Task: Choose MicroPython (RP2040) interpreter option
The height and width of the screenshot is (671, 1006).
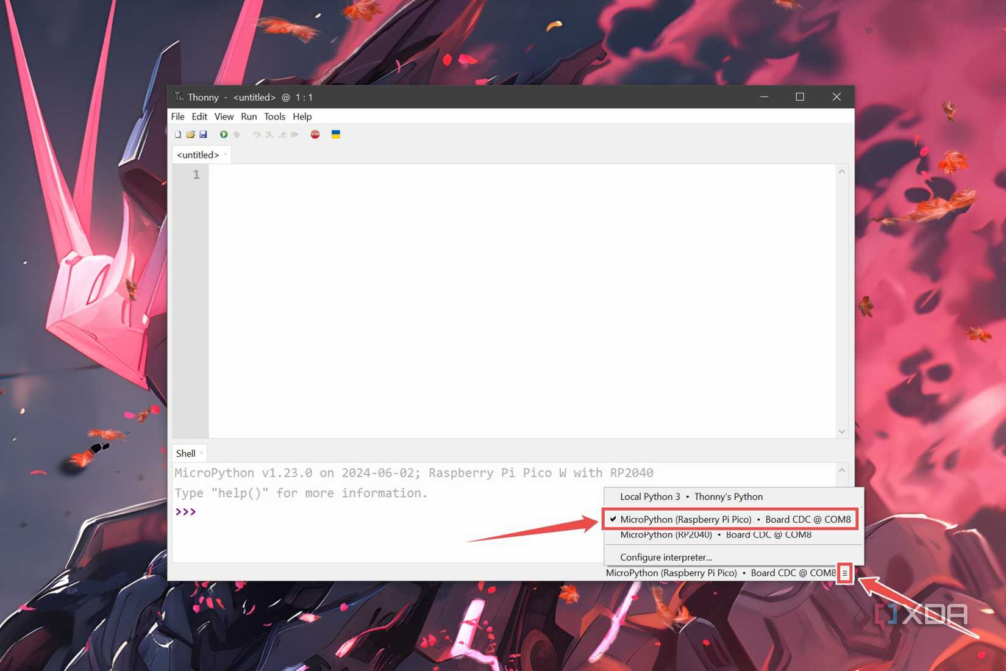Action: [x=715, y=536]
